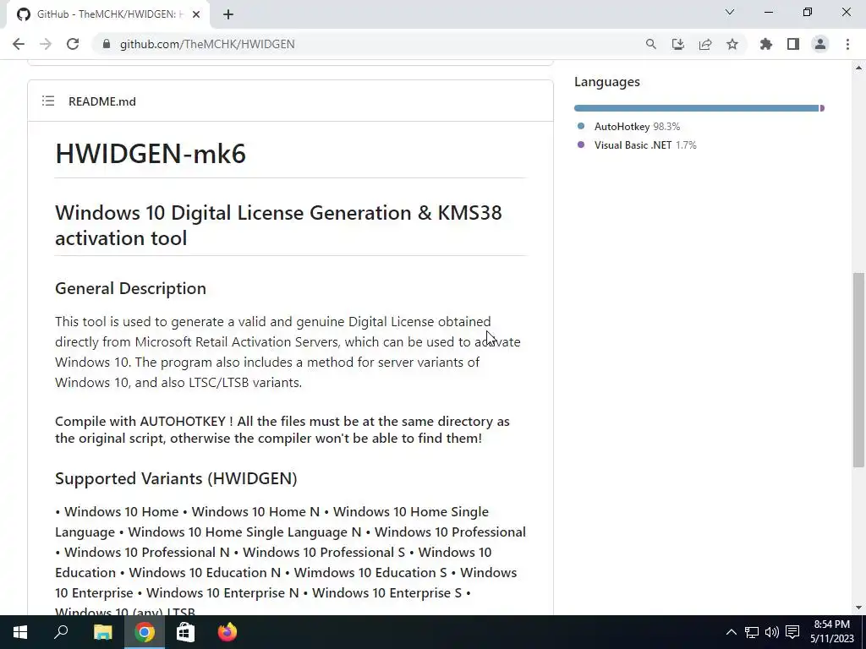Open the notifications action center
The image size is (866, 649).
pyautogui.click(x=792, y=632)
